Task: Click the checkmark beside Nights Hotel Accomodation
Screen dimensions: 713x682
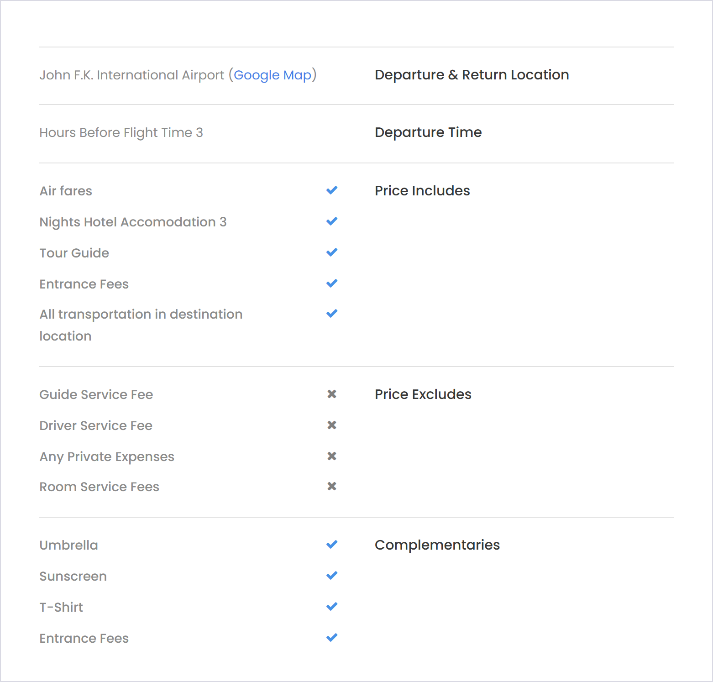Action: (x=332, y=221)
